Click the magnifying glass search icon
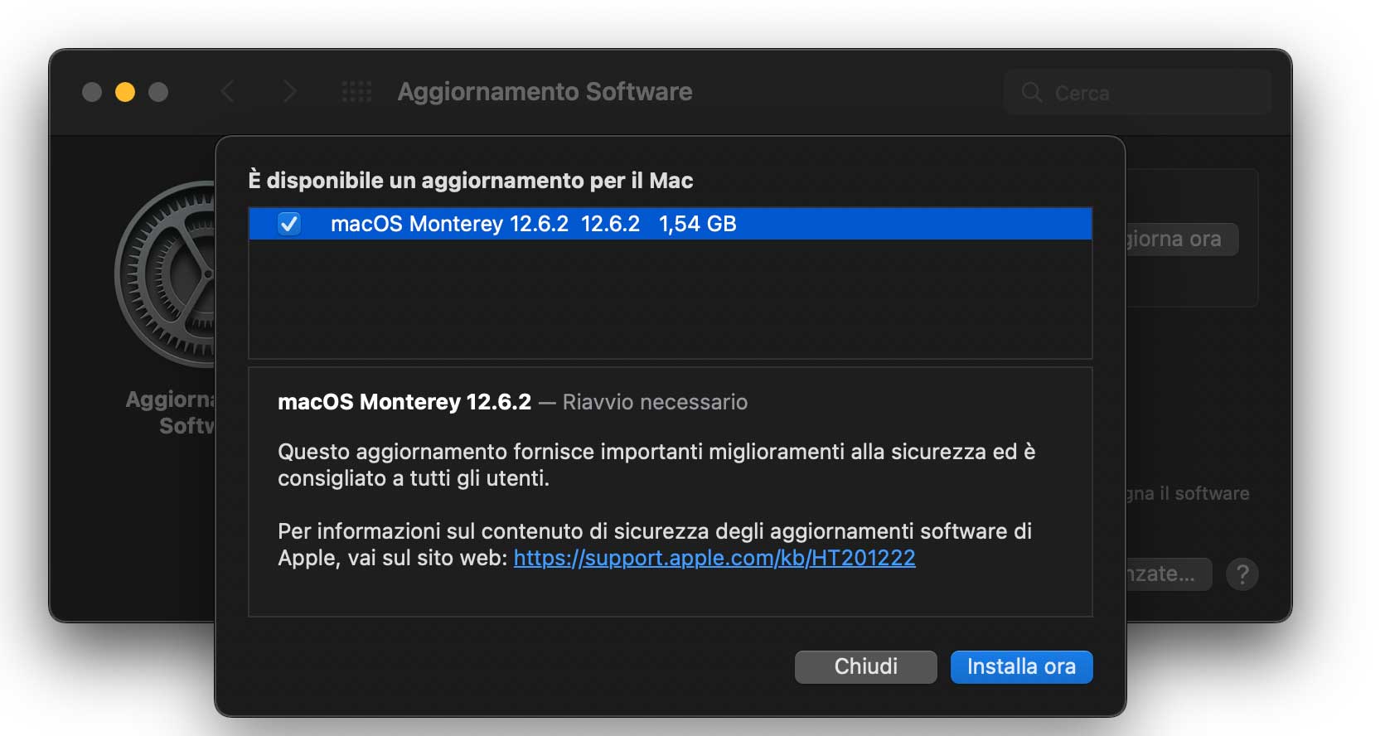Image resolution: width=1385 pixels, height=736 pixels. click(1031, 92)
